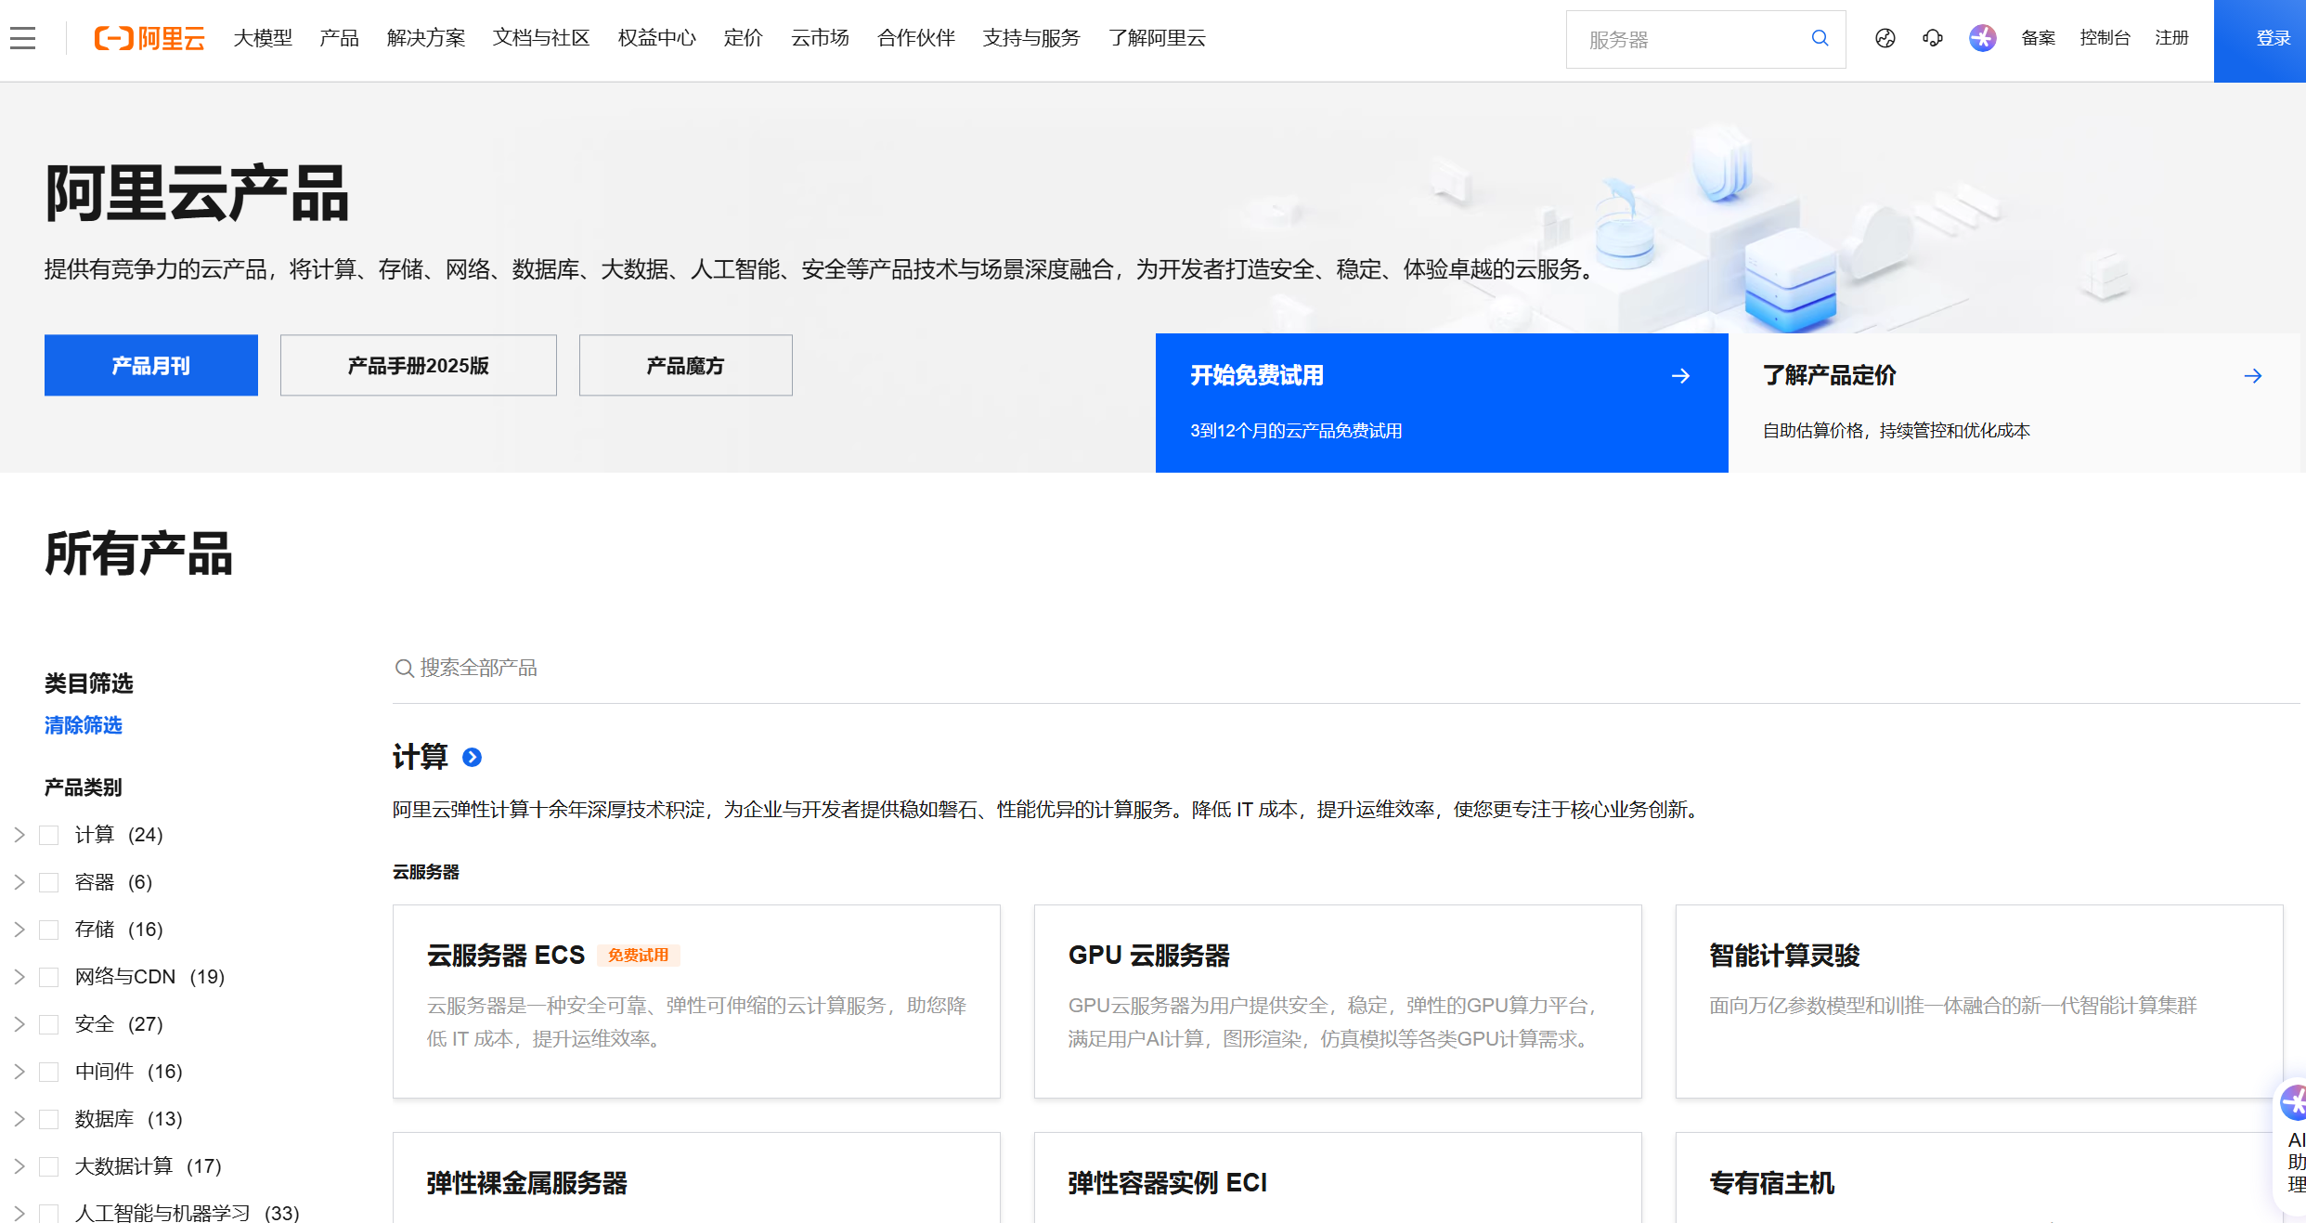Click the search magnifier in the server search box
Viewport: 2306px width, 1223px height.
tap(1819, 38)
